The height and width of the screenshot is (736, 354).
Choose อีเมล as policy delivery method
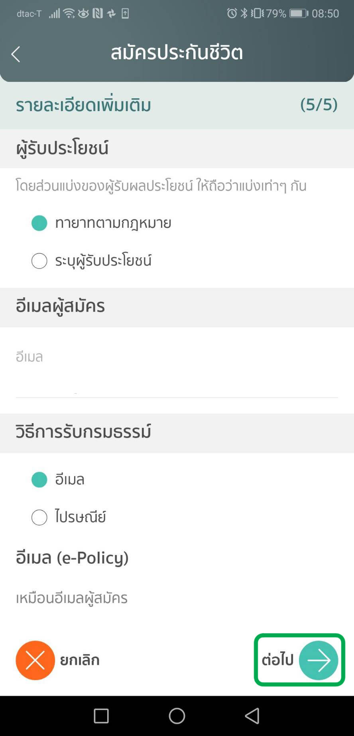pos(39,479)
